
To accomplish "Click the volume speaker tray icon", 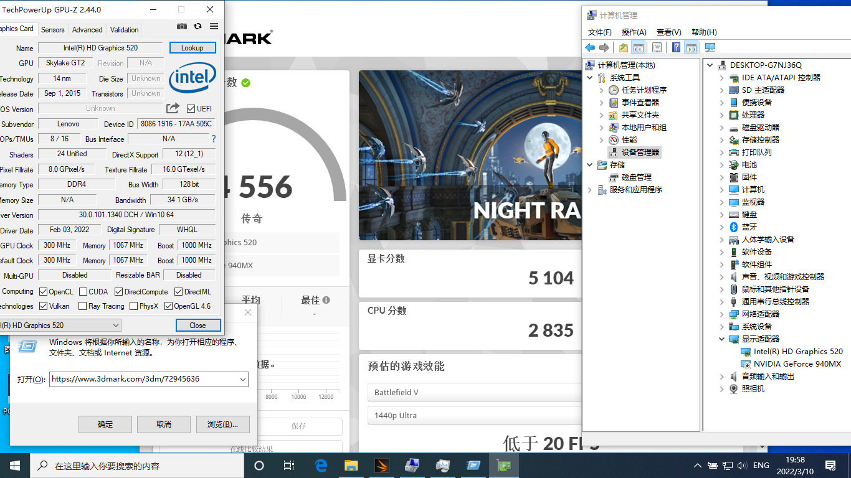I will pyautogui.click(x=741, y=466).
